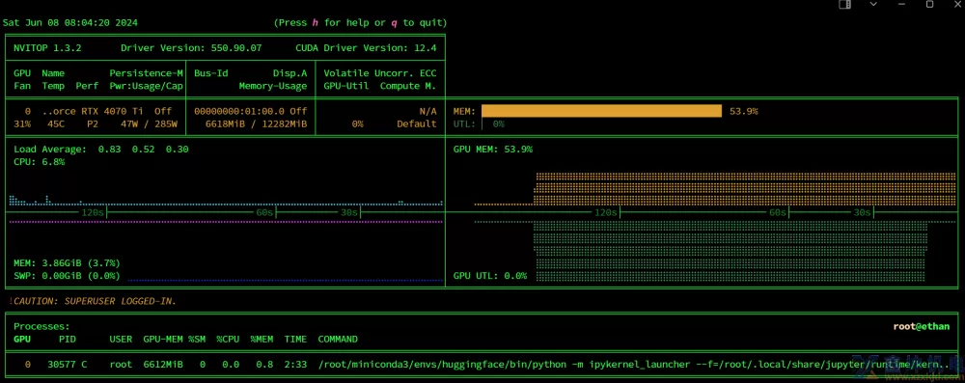This screenshot has width=965, height=383.
Task: Click the 120s marker on GPU graph
Action: (606, 212)
